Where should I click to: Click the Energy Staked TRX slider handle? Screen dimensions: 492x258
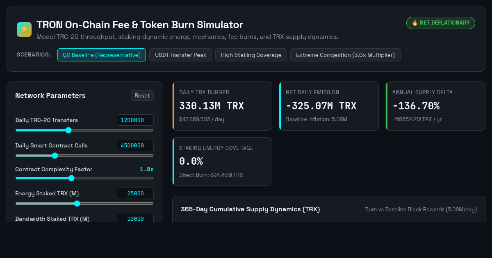[77, 204]
